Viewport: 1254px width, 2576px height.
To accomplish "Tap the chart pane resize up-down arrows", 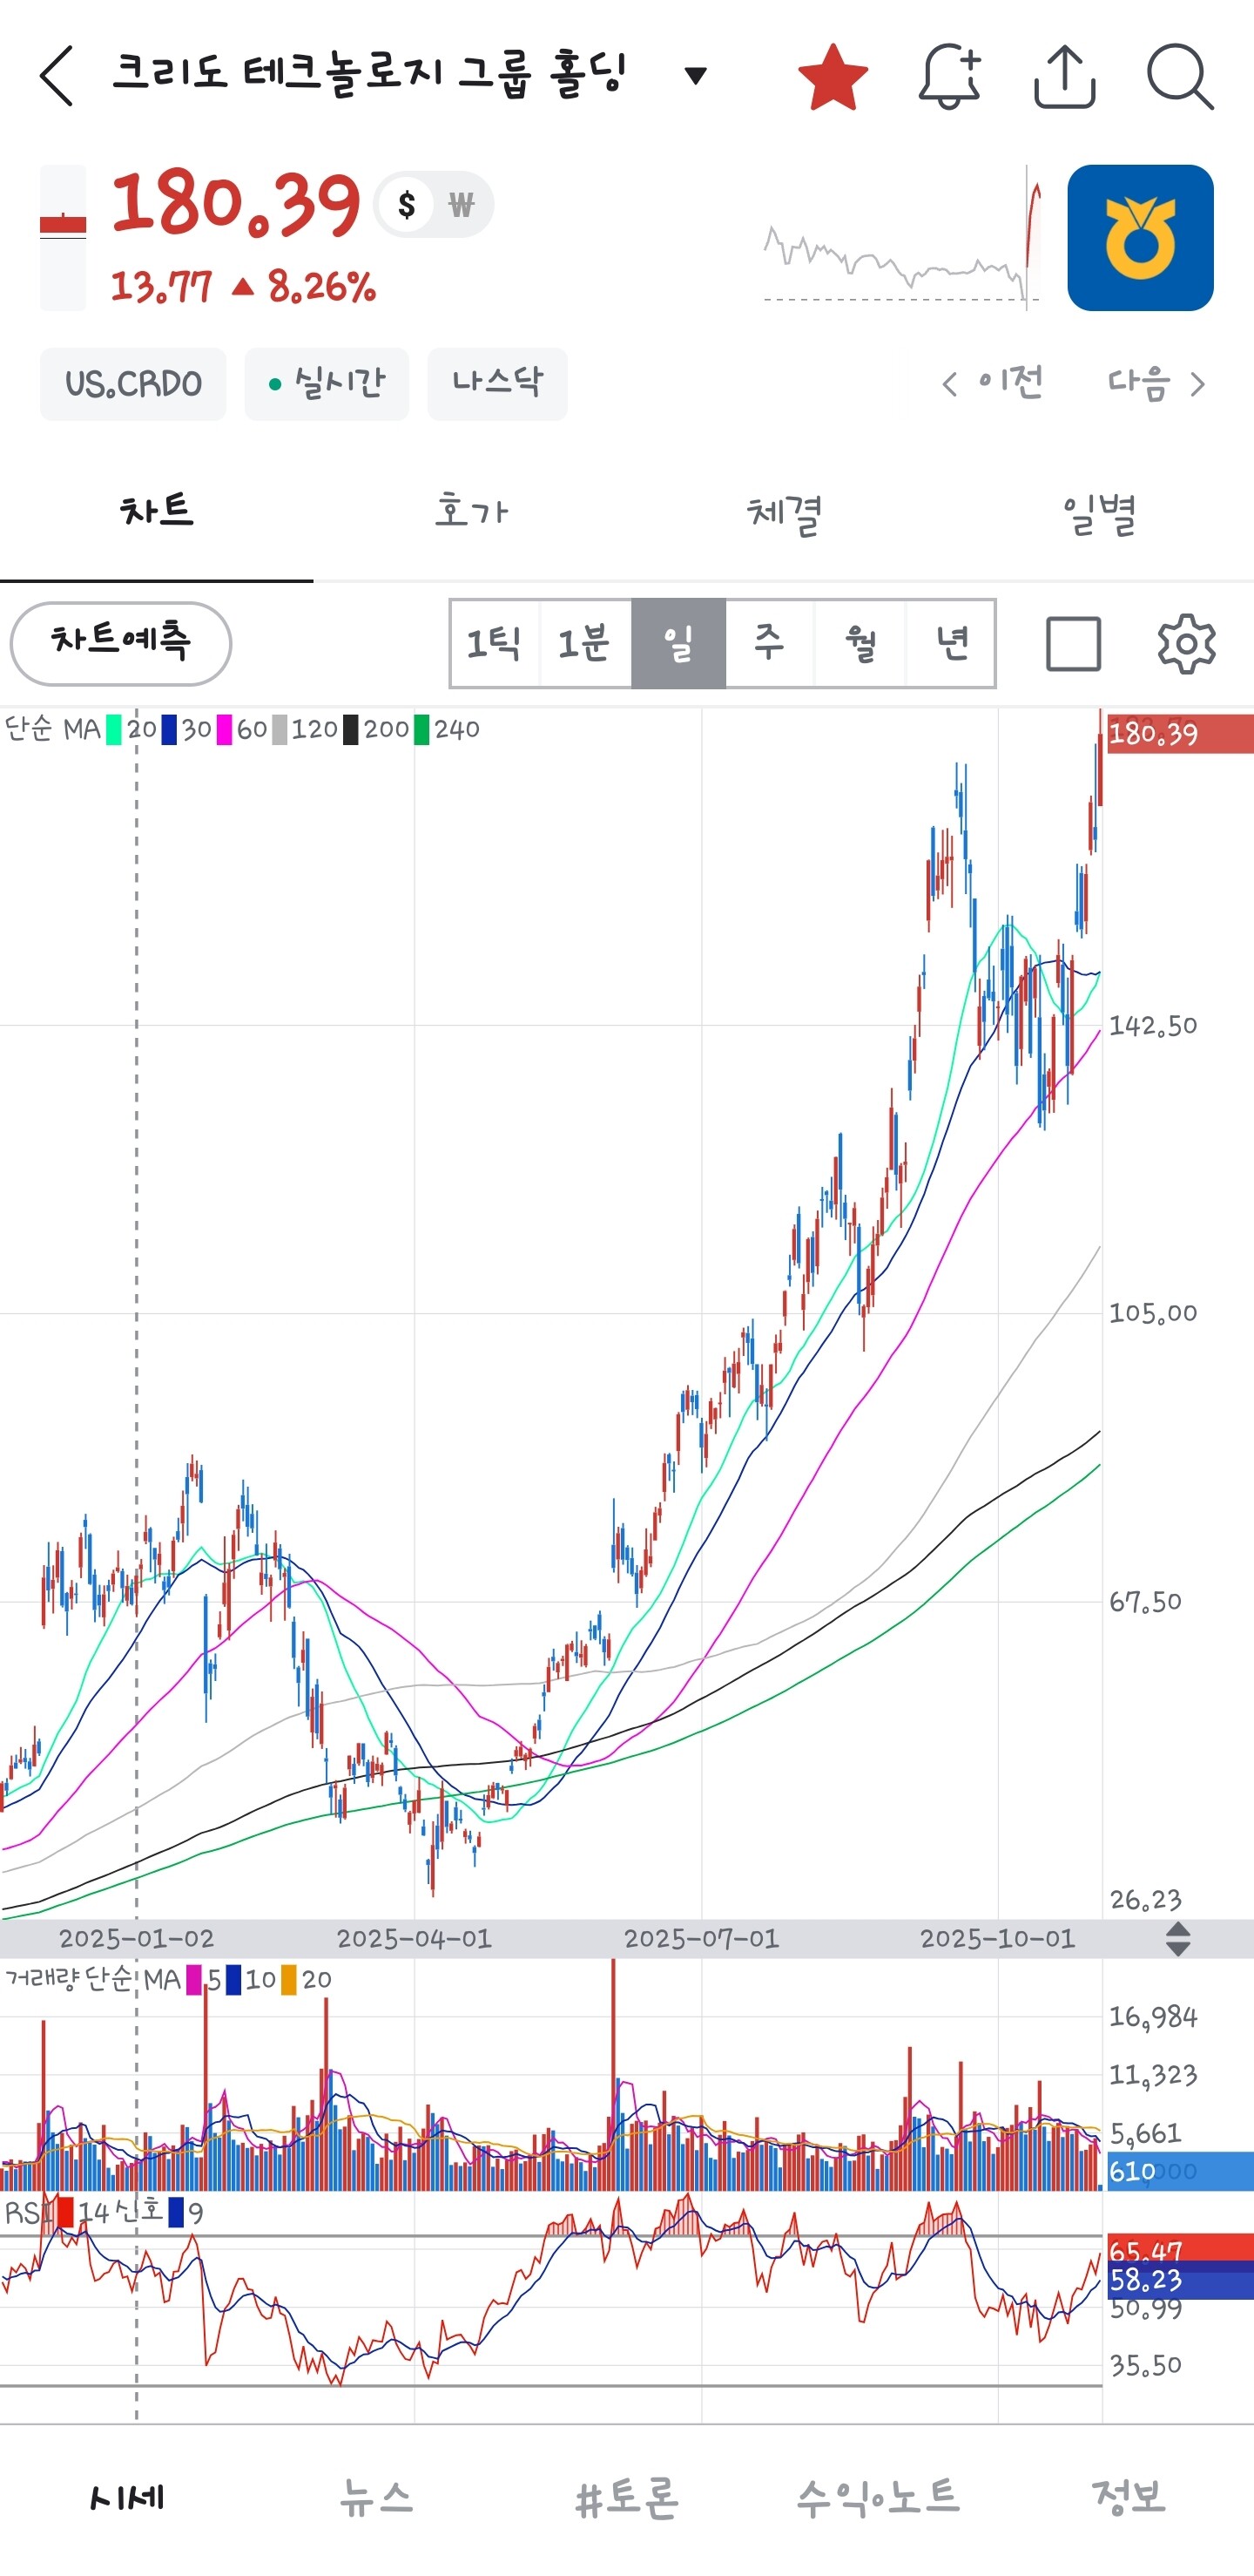I will 1178,1938.
